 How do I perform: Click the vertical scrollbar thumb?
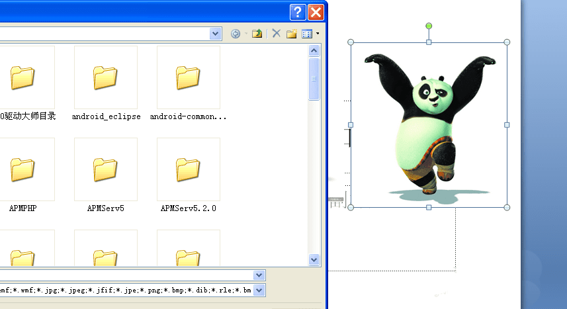pyautogui.click(x=314, y=79)
